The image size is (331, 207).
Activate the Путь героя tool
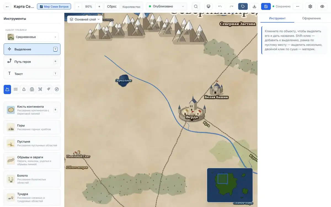pos(32,62)
